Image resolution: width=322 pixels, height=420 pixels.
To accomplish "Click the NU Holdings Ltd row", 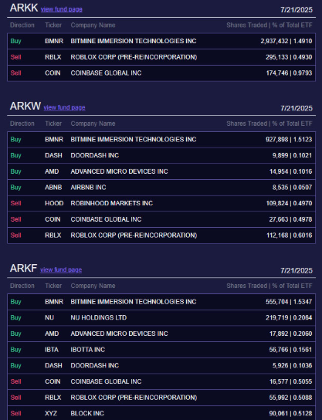I will [161, 317].
